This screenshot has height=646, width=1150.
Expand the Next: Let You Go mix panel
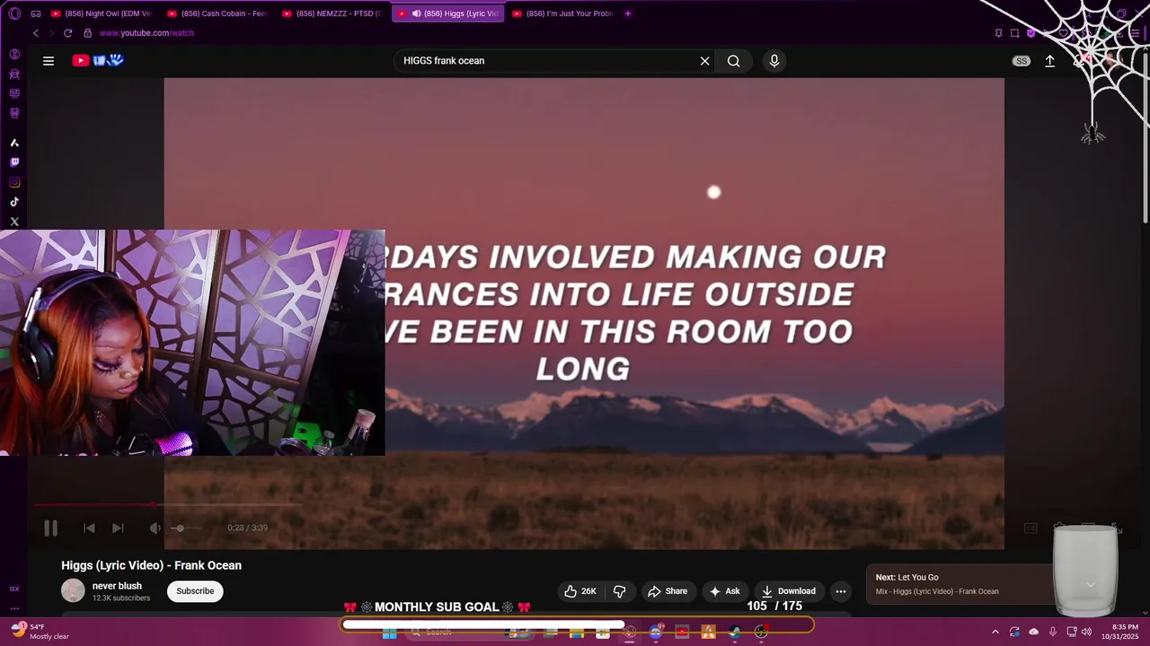pyautogui.click(x=1090, y=584)
